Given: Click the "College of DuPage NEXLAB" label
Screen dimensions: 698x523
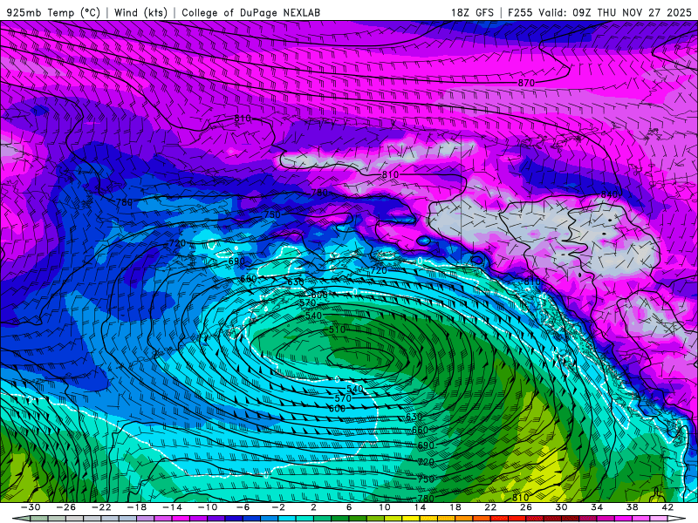Looking at the screenshot, I should (251, 12).
